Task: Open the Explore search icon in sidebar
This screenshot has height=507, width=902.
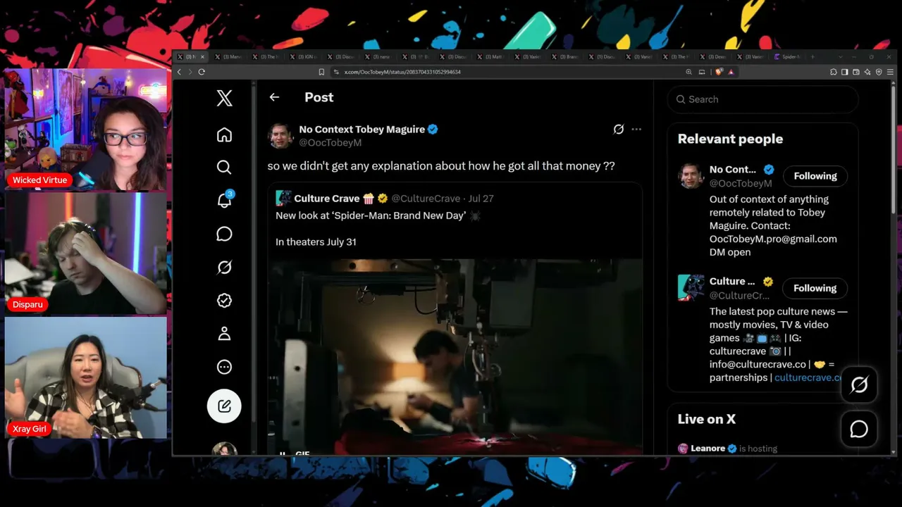Action: pyautogui.click(x=224, y=167)
